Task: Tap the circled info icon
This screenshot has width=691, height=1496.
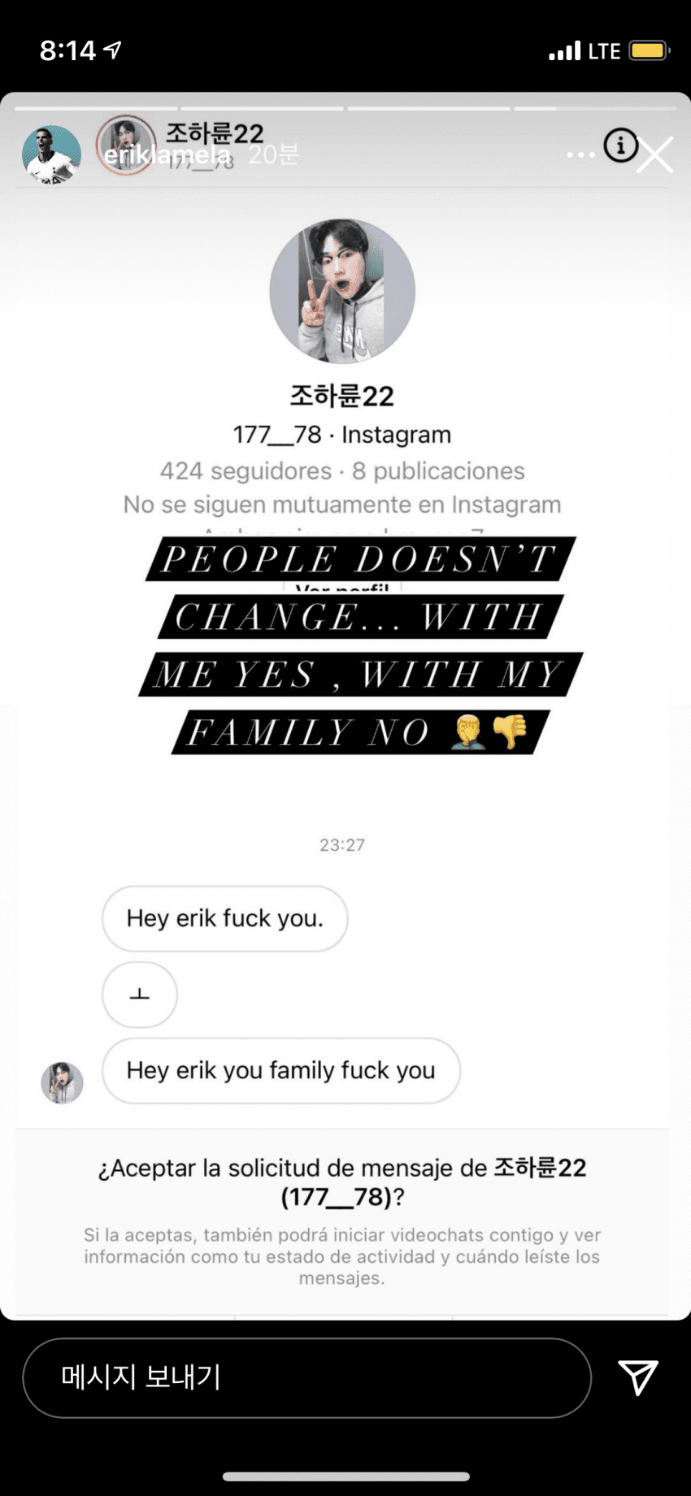Action: coord(620,145)
